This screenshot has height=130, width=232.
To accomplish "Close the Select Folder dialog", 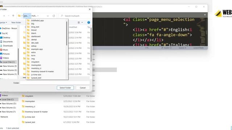I will [x=90, y=9].
